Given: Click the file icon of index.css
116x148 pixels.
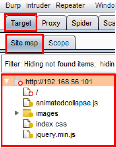Looking at the screenshot, I should (28, 124).
